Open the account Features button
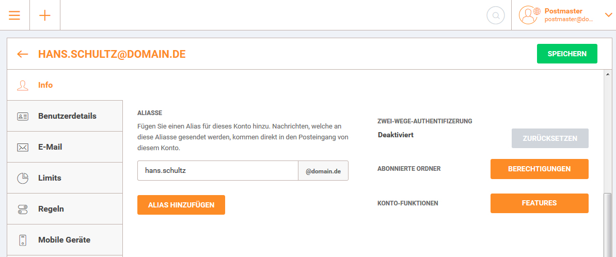This screenshot has width=616, height=257. (539, 203)
